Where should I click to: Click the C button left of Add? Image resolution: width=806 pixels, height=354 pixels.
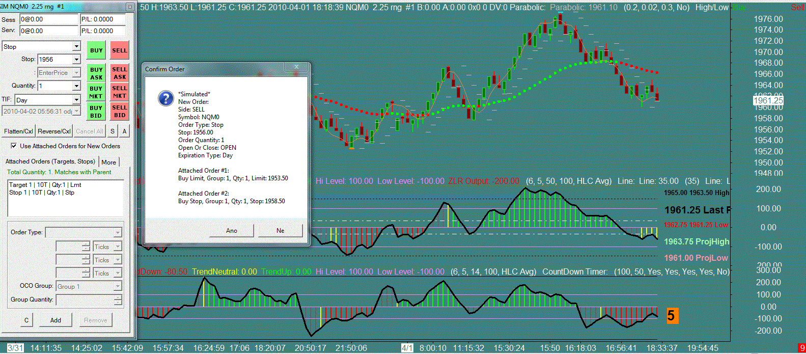26,320
